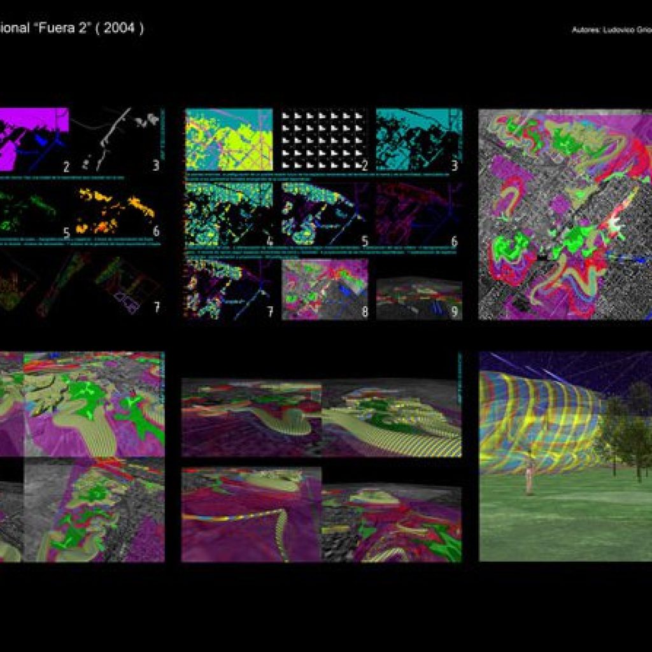Select the striped serpentine landscape render at center
The width and height of the screenshot is (652, 652).
(322, 417)
